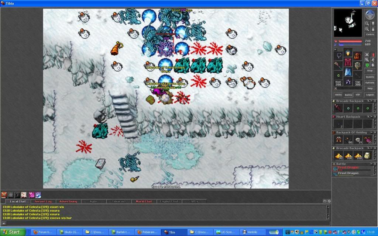Switch to the NPCs chat tab
Screen dimensions: 378x236
tap(194, 201)
